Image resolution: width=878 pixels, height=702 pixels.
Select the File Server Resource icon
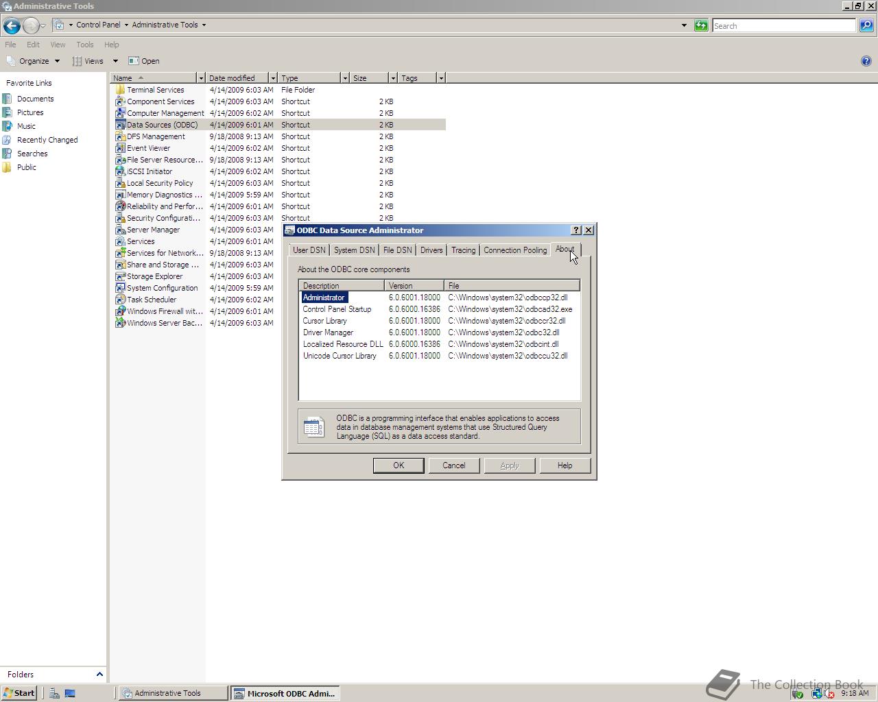[x=120, y=160]
